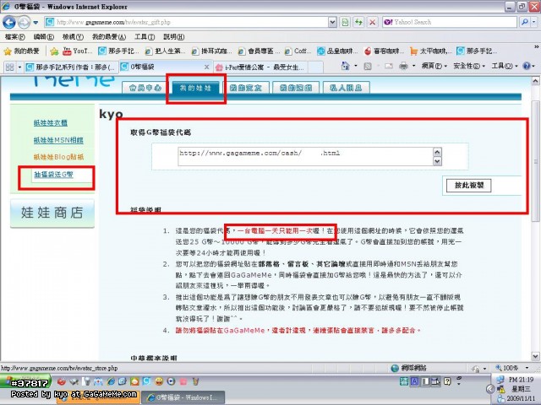Click the search magnifier button

[524, 23]
